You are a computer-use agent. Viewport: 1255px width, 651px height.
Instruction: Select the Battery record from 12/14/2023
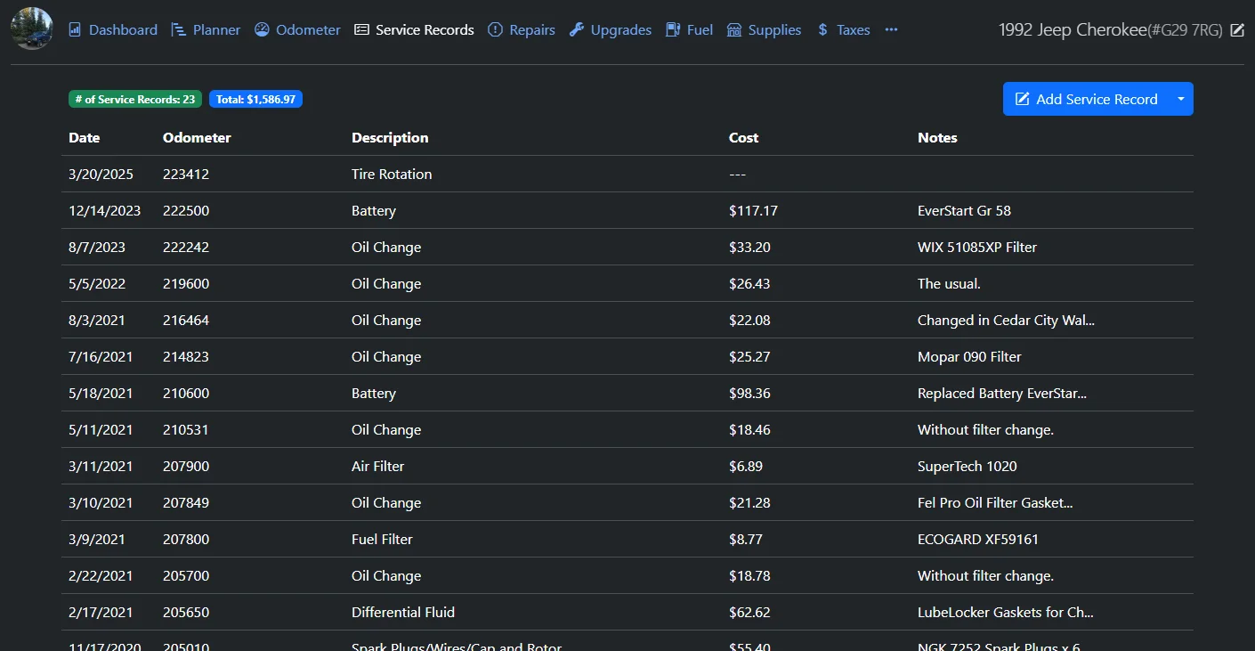click(372, 210)
